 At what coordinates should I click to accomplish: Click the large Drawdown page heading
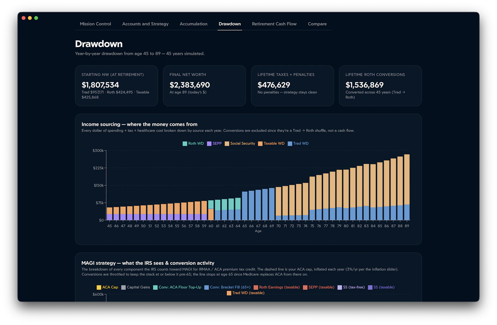pos(99,44)
